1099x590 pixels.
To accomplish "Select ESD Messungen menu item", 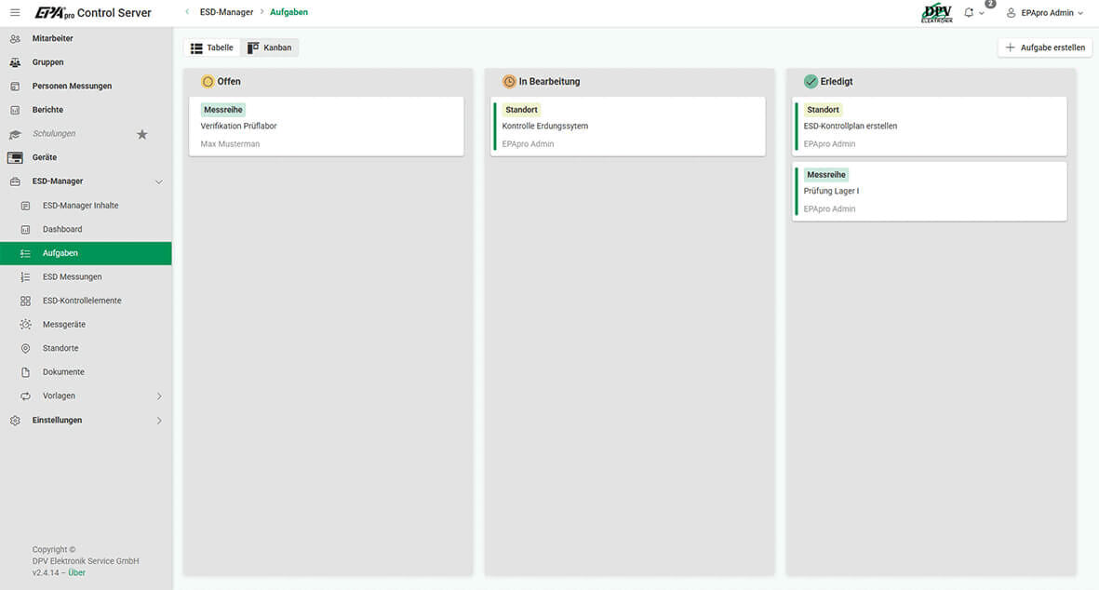I will click(72, 276).
